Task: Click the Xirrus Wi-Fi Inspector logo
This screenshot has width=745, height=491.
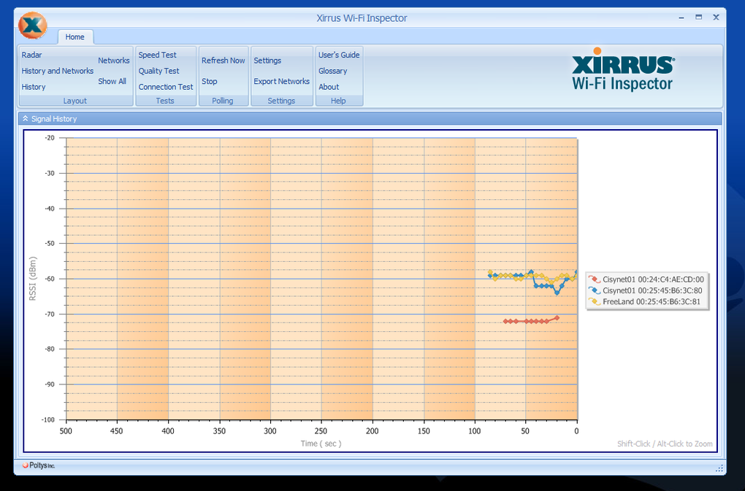Action: point(622,69)
